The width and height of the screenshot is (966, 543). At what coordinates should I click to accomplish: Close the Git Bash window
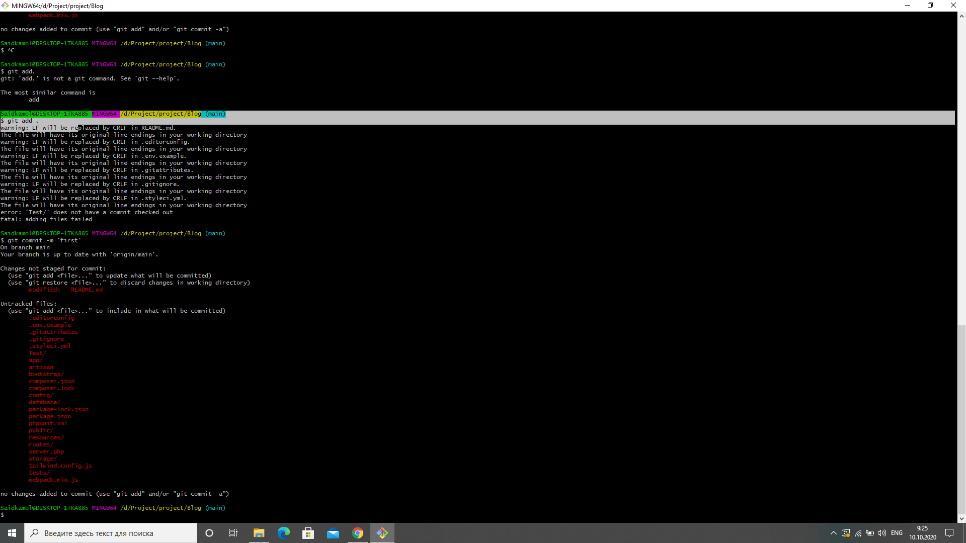coord(953,6)
